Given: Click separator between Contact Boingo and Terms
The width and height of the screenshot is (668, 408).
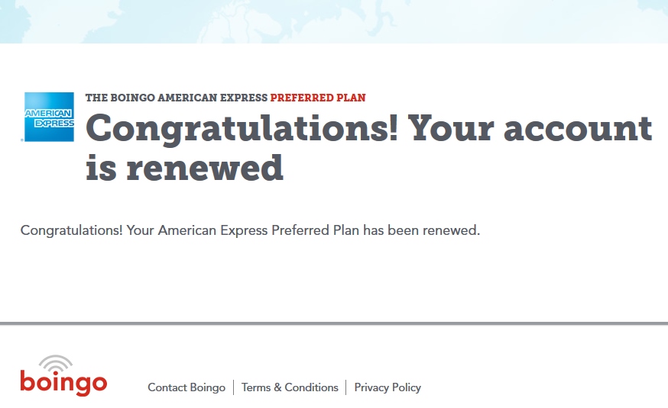Looking at the screenshot, I should coord(233,387).
